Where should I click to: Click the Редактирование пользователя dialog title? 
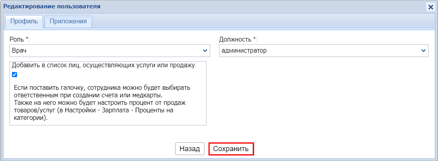pos(52,6)
